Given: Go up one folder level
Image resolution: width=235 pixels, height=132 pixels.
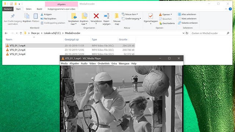Looking at the screenshot, I should tap(21, 33).
